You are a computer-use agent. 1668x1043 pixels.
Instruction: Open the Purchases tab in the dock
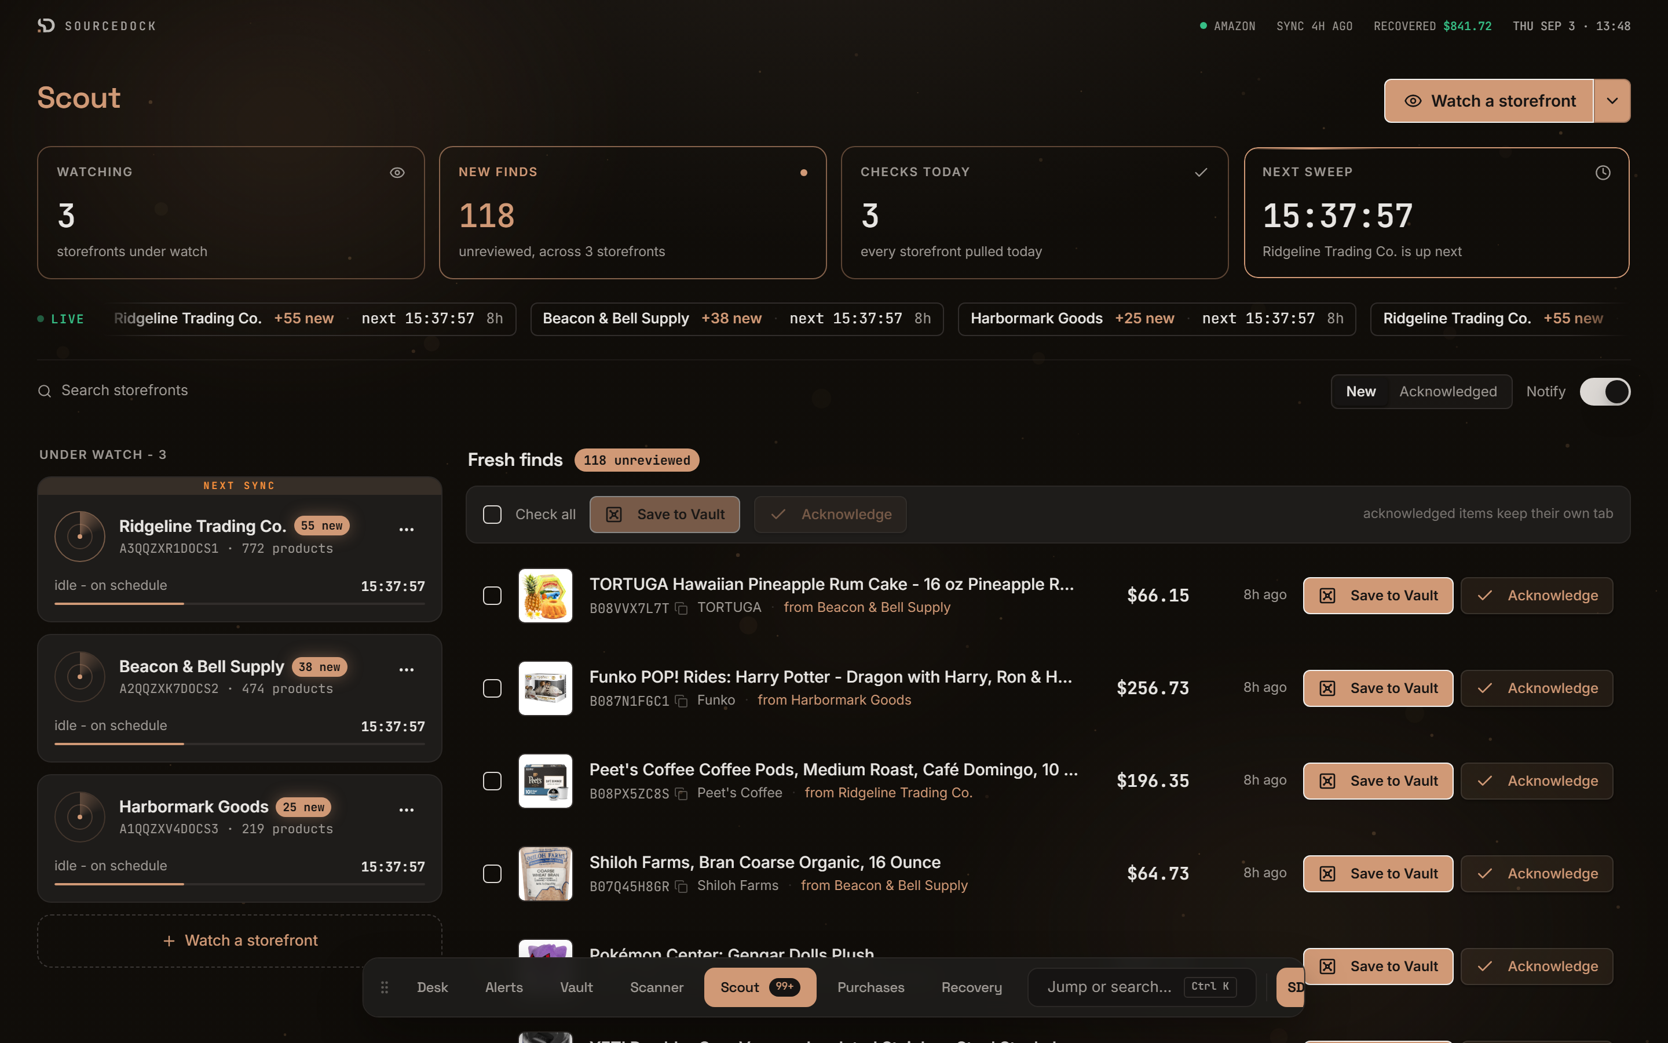870,987
